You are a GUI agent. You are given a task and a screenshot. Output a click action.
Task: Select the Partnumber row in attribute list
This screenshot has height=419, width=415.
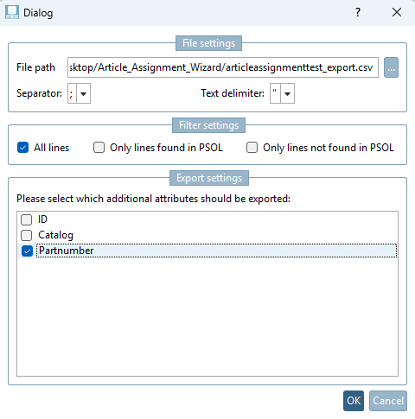[x=207, y=251]
